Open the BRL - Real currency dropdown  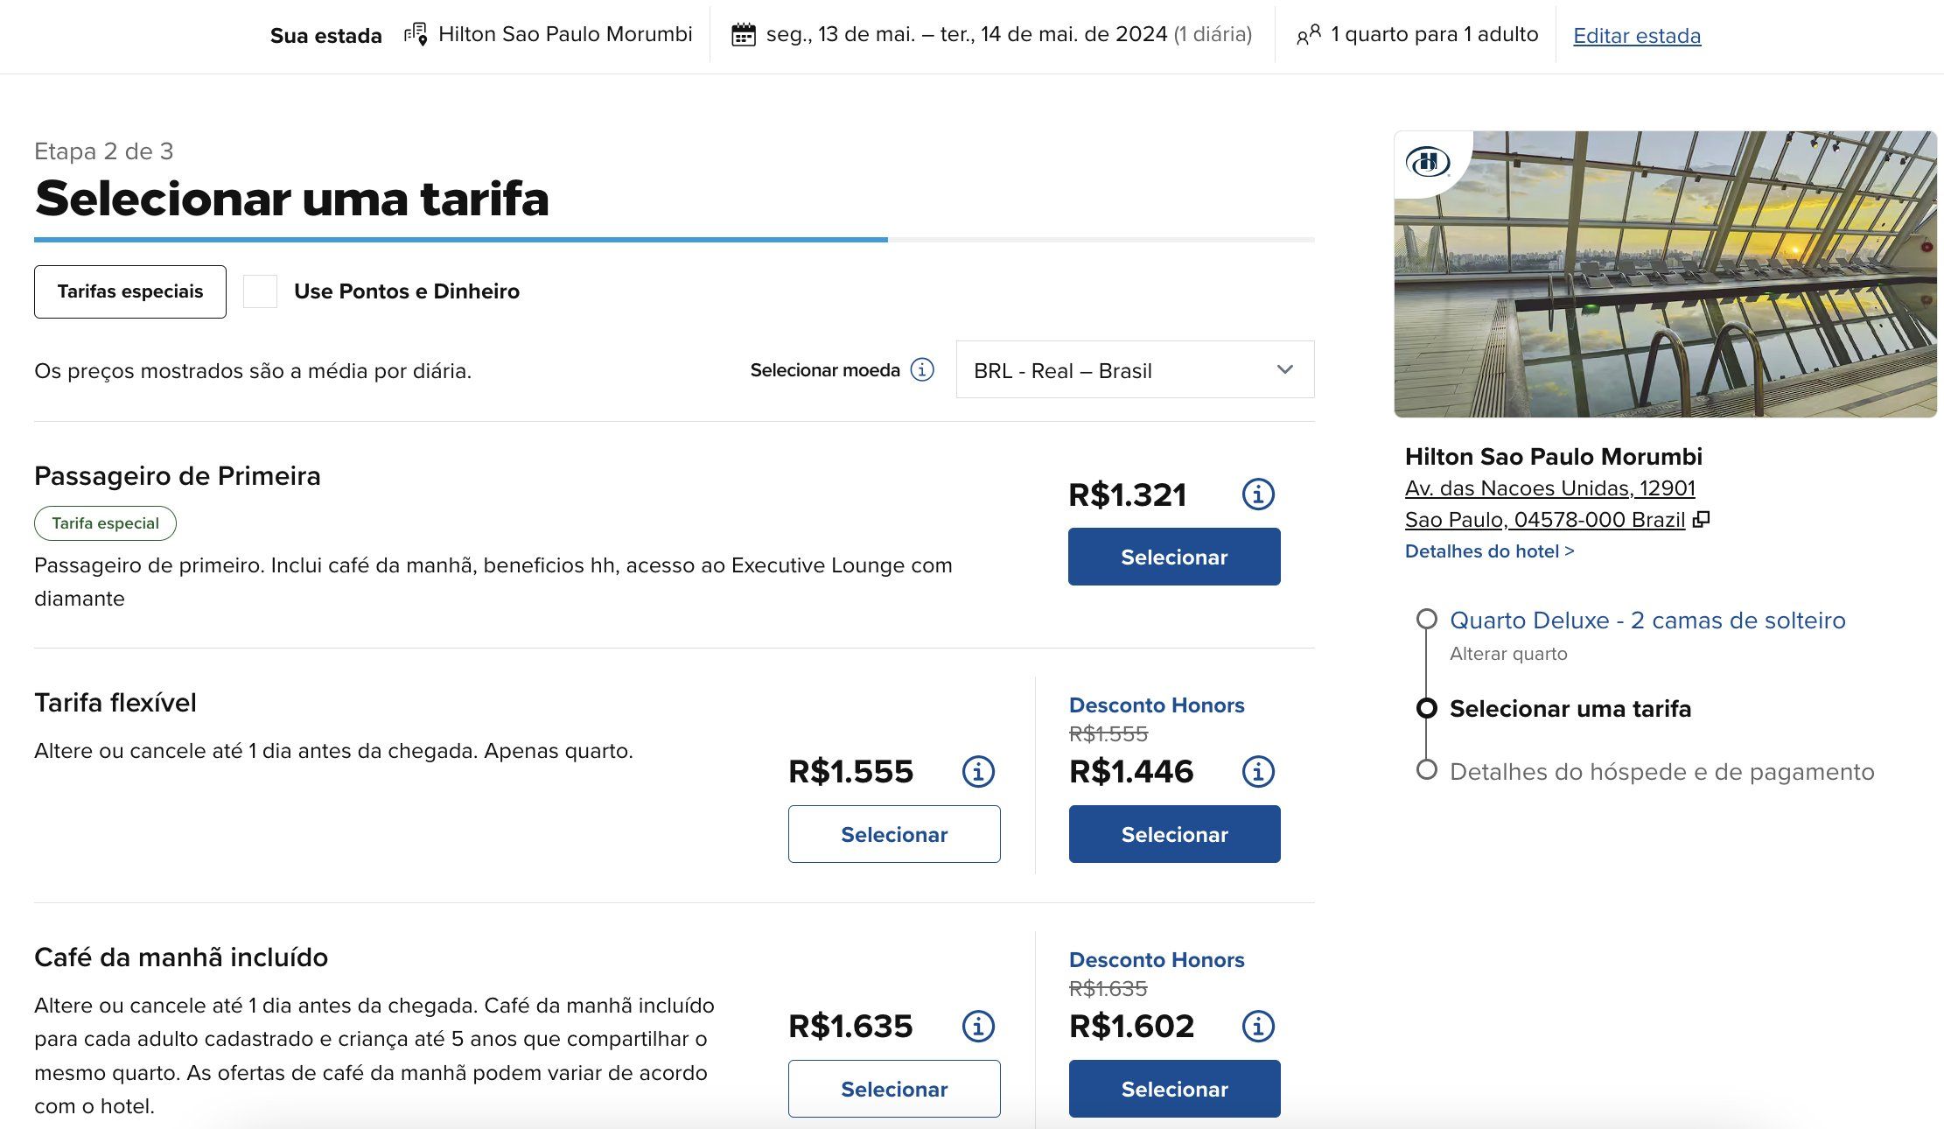point(1135,370)
